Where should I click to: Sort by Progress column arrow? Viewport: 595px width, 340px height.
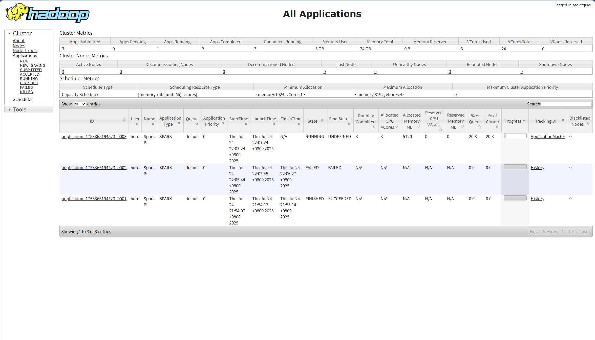click(524, 120)
